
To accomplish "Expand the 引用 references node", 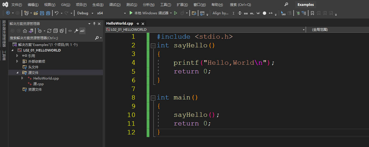I will [x=17, y=56].
